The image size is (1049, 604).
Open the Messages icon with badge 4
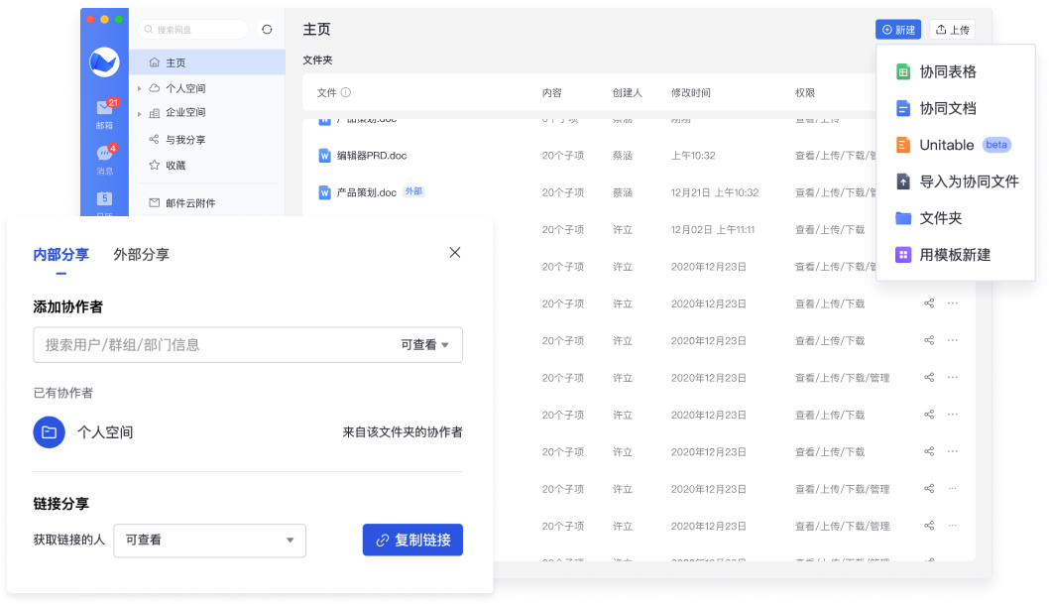(x=104, y=155)
